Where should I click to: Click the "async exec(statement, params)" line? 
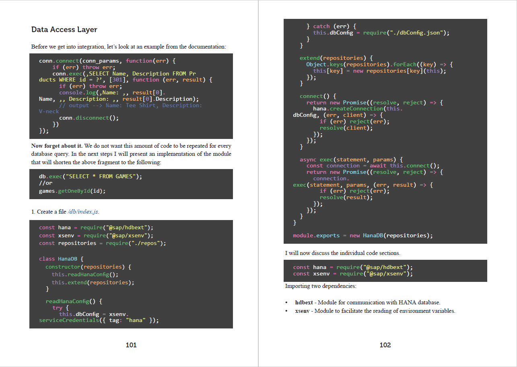coord(351,159)
